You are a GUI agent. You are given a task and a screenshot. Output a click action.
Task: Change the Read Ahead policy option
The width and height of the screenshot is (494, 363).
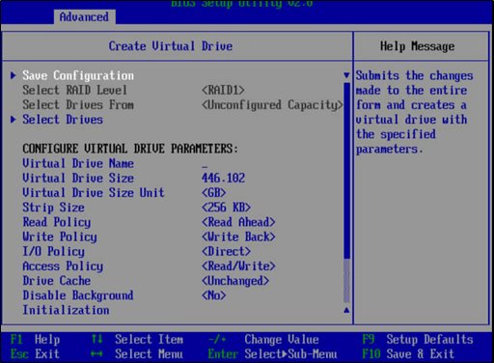tap(238, 222)
